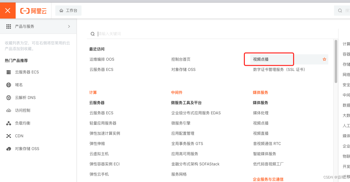Open 金融分布式架构 SOFAStack
The width and height of the screenshot is (350, 182).
tap(195, 164)
